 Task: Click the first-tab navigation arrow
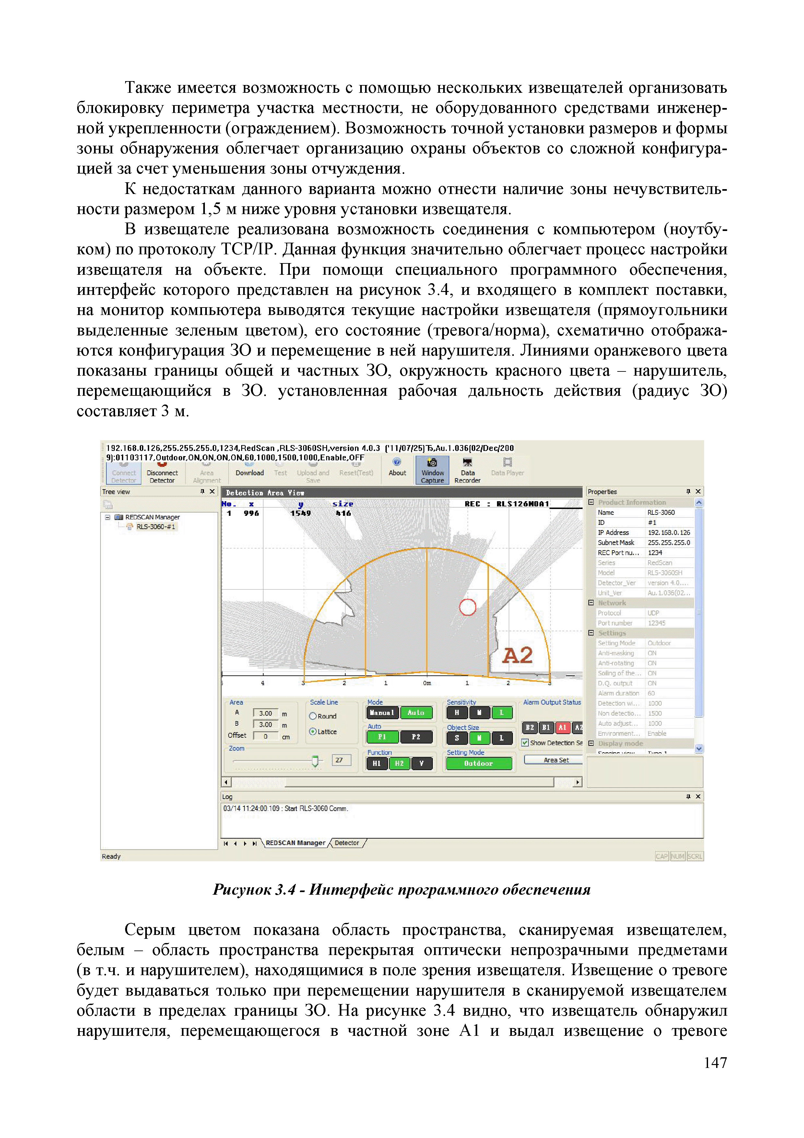(225, 843)
